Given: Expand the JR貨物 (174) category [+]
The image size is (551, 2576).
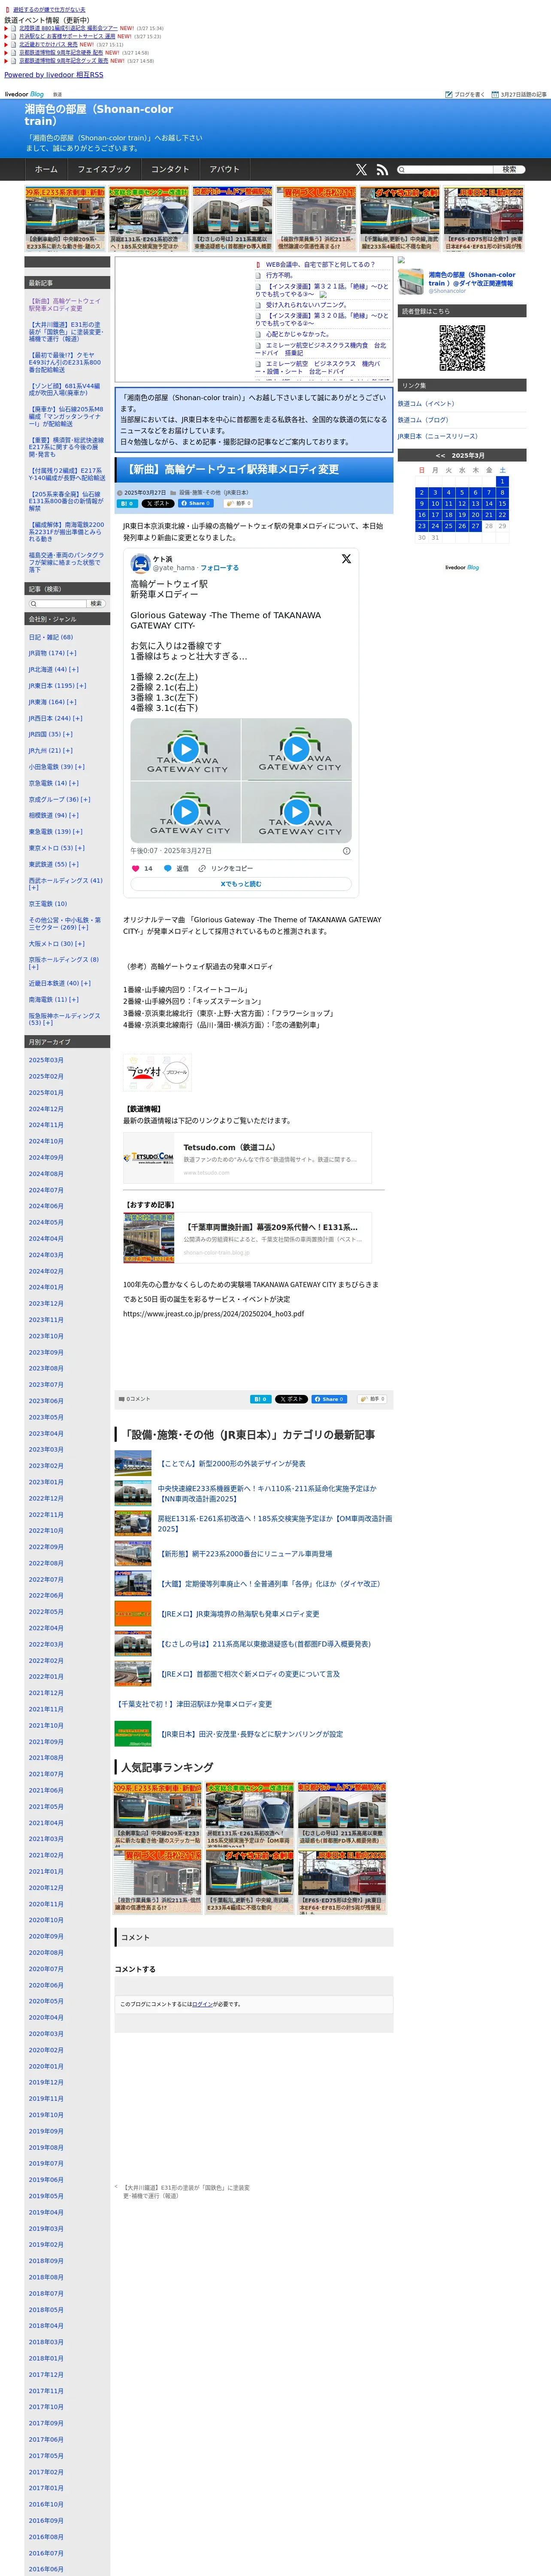Looking at the screenshot, I should pos(72,653).
